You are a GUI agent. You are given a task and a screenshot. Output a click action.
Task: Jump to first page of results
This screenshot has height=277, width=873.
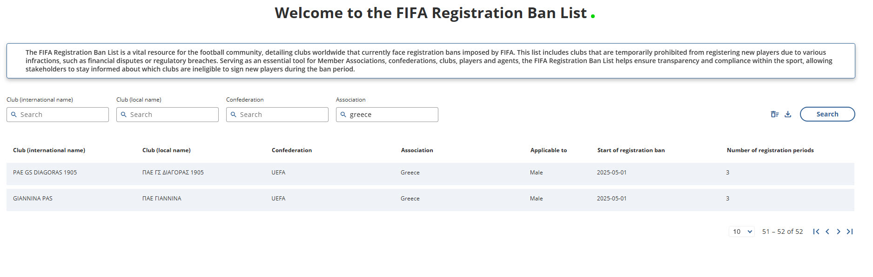point(816,232)
